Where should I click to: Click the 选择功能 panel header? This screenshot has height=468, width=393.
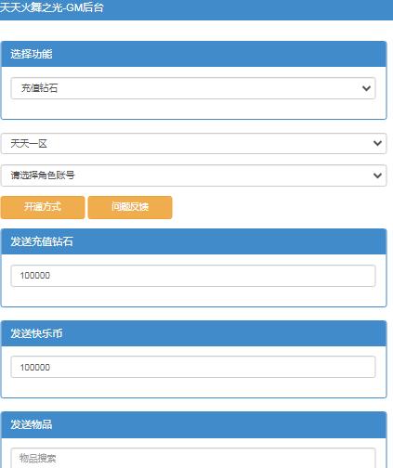point(193,54)
